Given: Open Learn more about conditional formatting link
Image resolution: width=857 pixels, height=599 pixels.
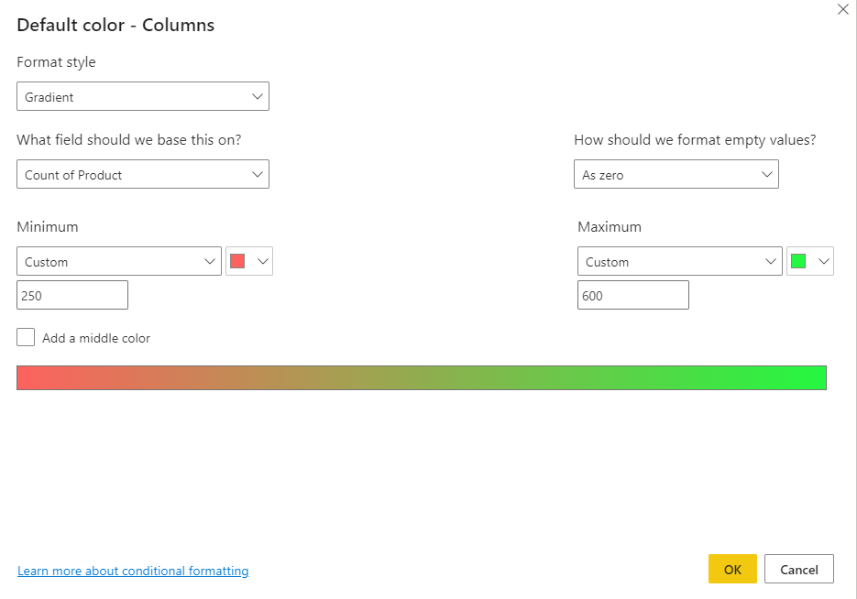Looking at the screenshot, I should (x=133, y=571).
